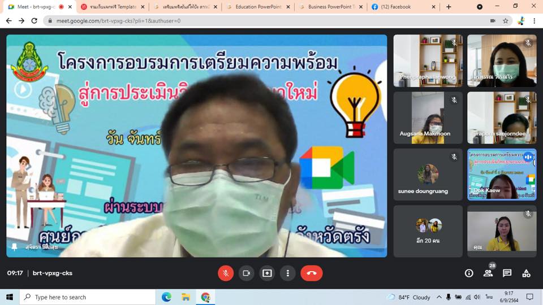The width and height of the screenshot is (543, 305).
Task: Click the Chrome taskbar icon
Action: [x=205, y=297]
